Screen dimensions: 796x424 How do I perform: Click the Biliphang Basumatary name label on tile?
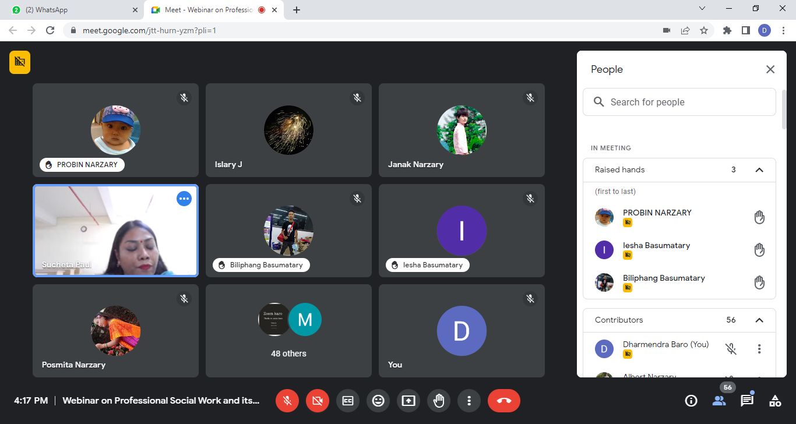click(x=261, y=265)
